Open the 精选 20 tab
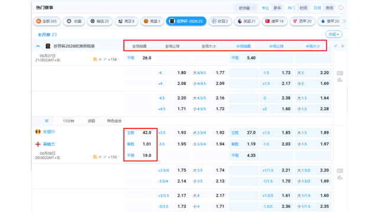Image resolution: width=378 pixels, height=212 pixels. pyautogui.click(x=100, y=21)
